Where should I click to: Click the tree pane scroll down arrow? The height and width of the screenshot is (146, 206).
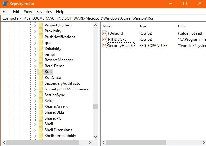click(96, 137)
